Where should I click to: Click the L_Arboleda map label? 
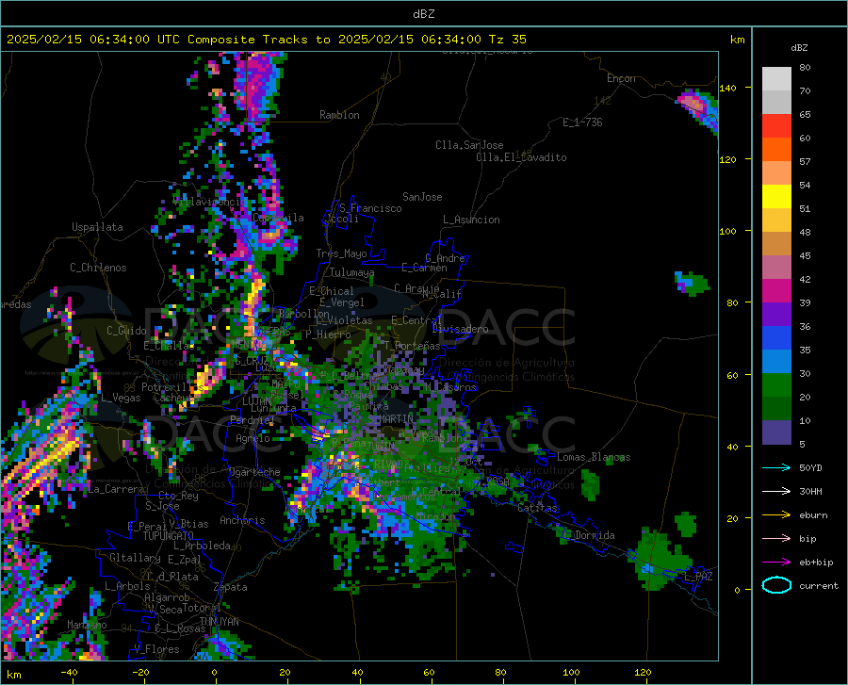point(203,546)
